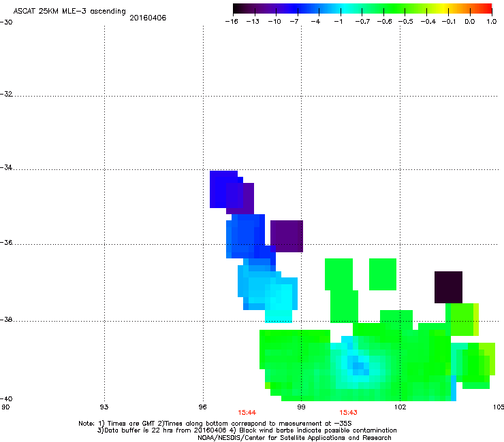Click the latitude axis label -34
Image resolution: width=504 pixels, height=442 pixels.
6,167
